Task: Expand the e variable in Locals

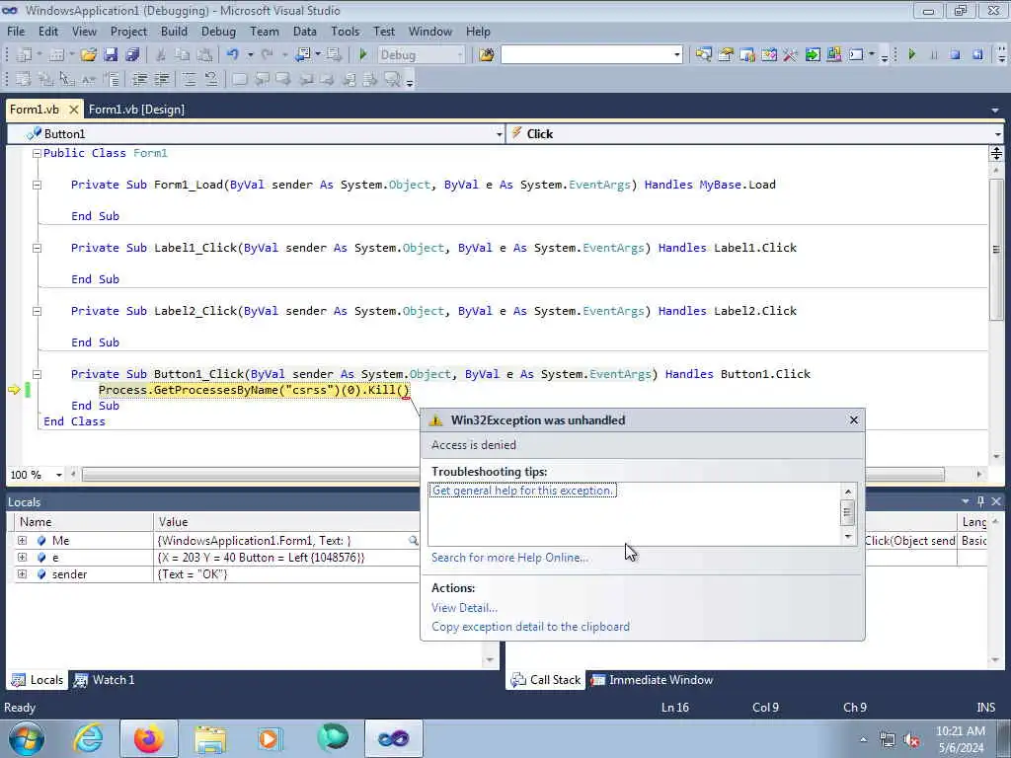Action: point(23,557)
